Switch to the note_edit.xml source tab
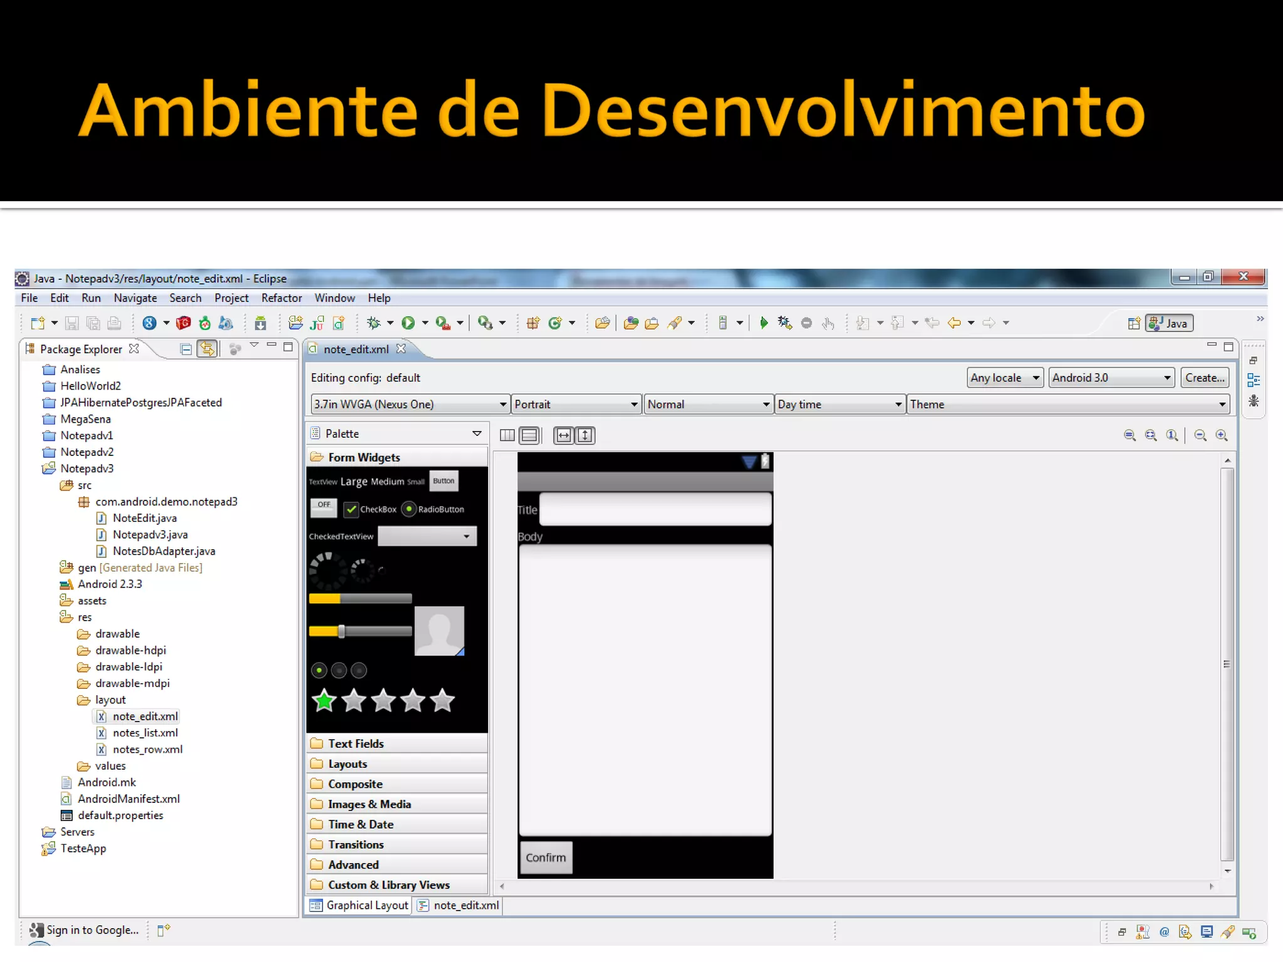Screen dimensions: 1283x962 [x=459, y=905]
